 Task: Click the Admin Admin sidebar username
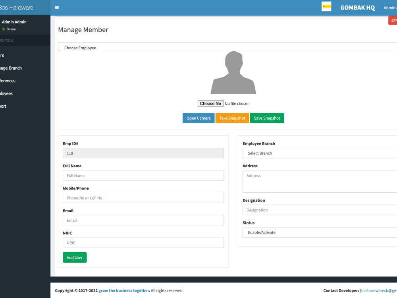[14, 22]
